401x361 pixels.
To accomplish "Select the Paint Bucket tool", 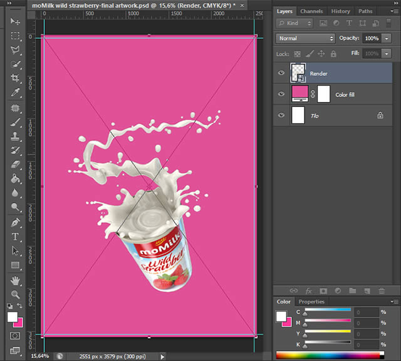I will (15, 179).
